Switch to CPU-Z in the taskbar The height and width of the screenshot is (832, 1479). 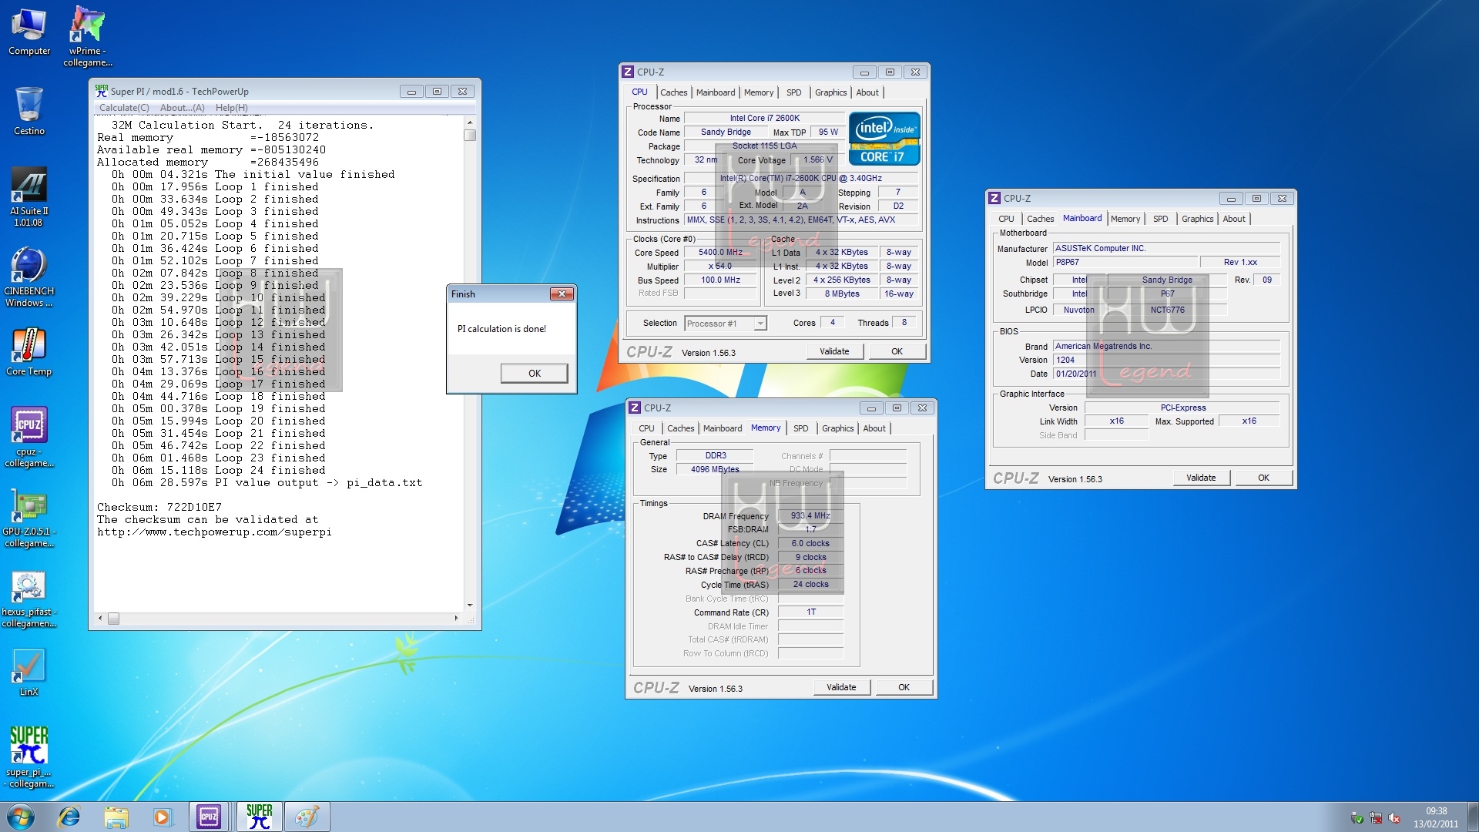209,817
